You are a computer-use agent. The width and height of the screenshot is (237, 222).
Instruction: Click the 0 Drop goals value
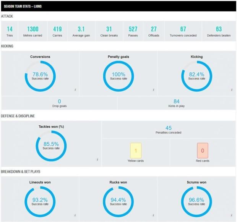tap(59, 101)
